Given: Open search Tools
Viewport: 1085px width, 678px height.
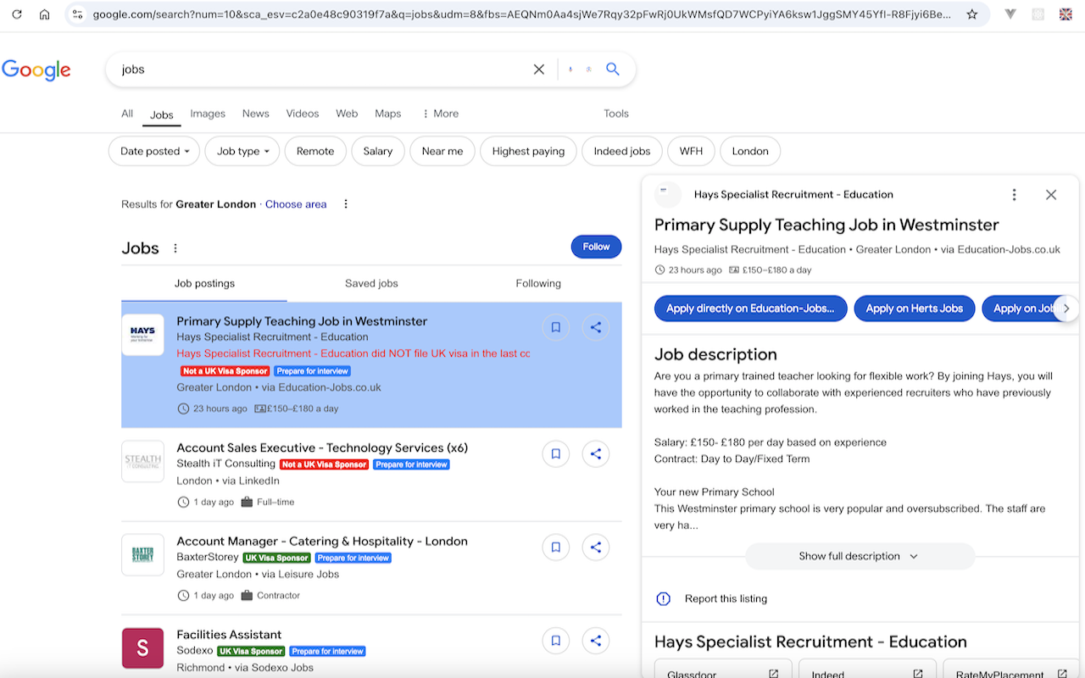Looking at the screenshot, I should pos(616,114).
